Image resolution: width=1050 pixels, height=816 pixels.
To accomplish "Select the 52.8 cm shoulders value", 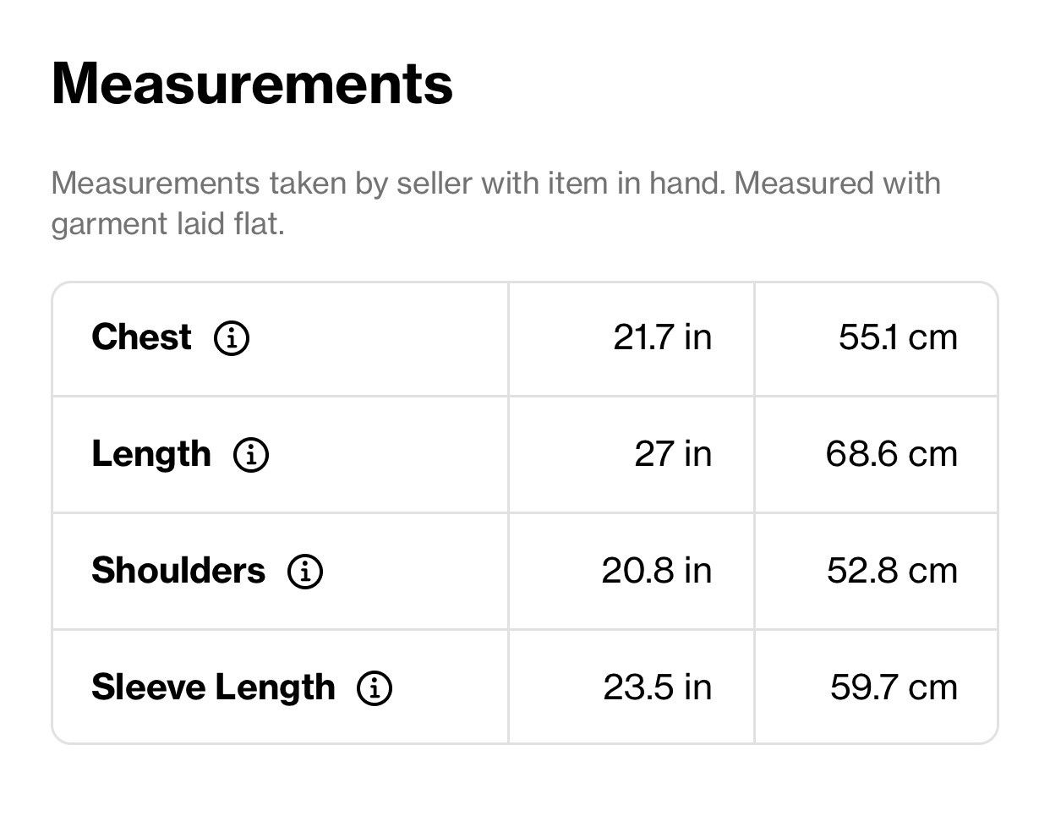I will click(x=893, y=571).
